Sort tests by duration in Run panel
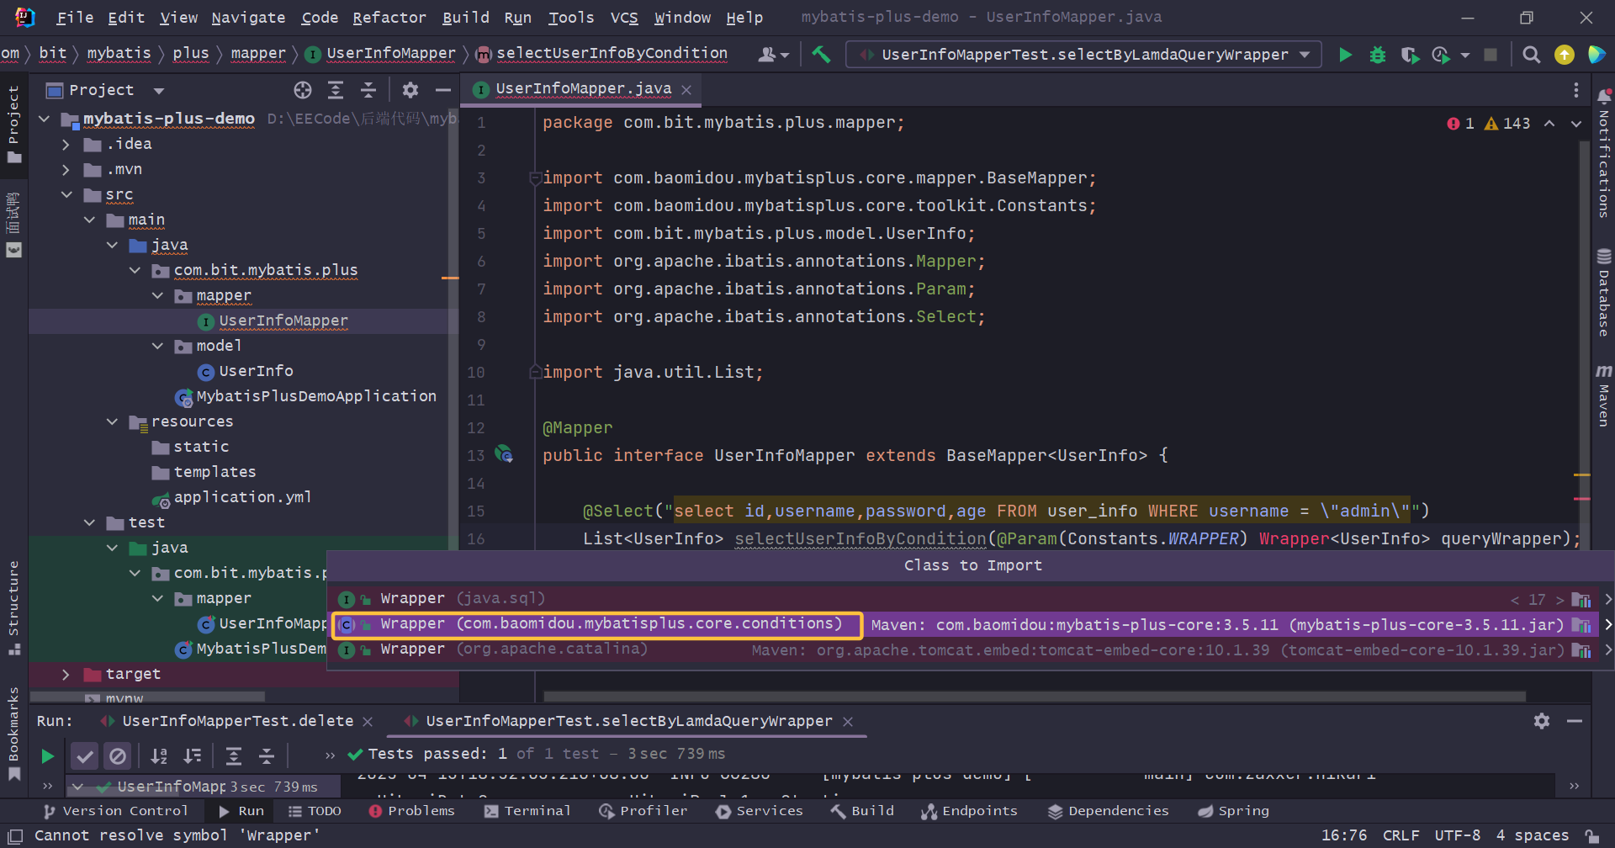 pos(193,755)
